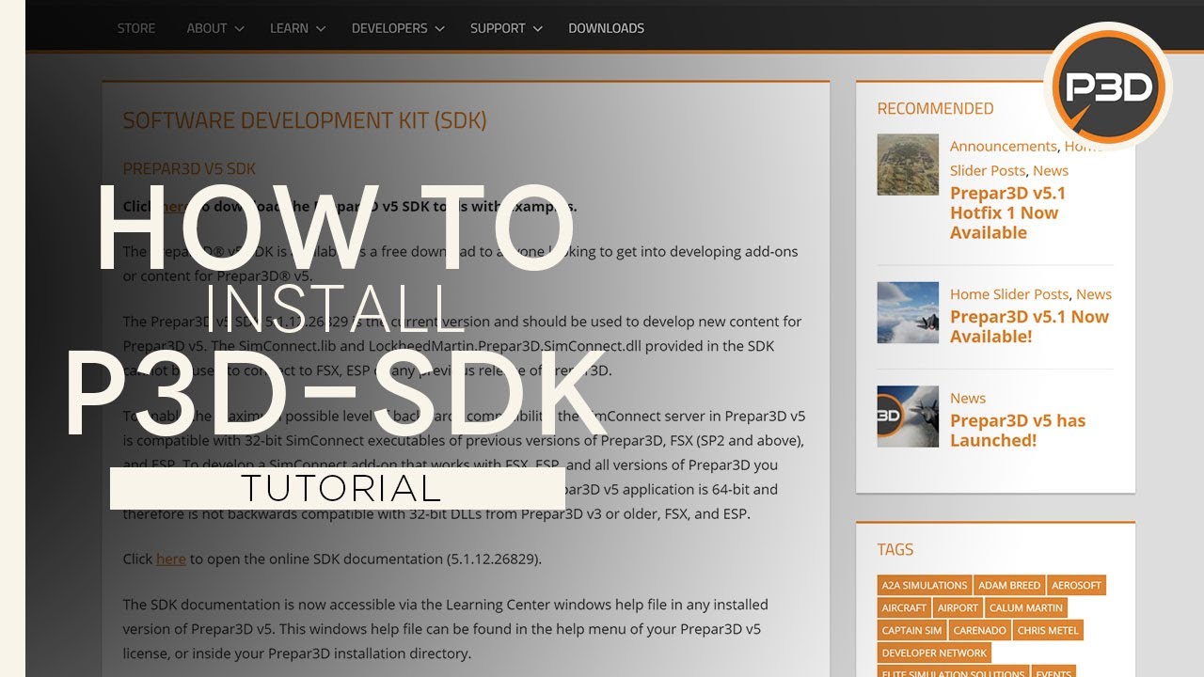Open the STORE page from the navigation bar
This screenshot has height=677, width=1204.
tap(136, 28)
